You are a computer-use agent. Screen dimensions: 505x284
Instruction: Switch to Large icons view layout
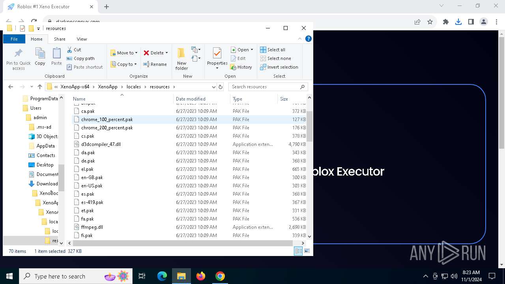point(307,251)
